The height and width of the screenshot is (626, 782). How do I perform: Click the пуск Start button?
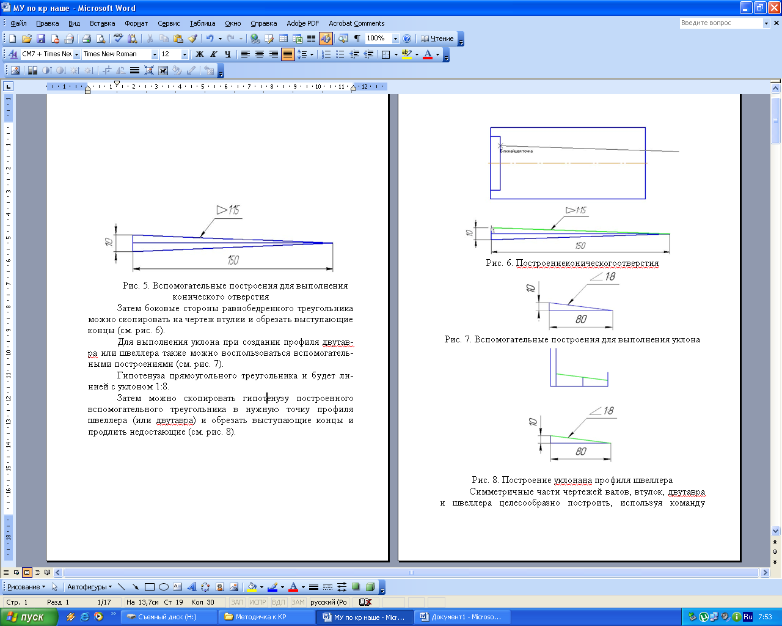[x=29, y=617]
